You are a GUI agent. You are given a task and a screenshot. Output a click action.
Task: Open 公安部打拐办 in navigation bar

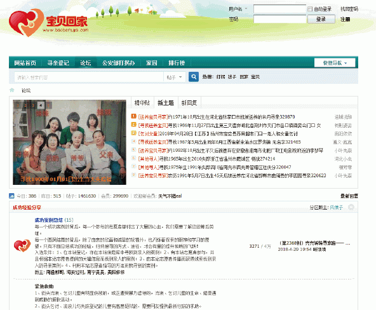[119, 63]
